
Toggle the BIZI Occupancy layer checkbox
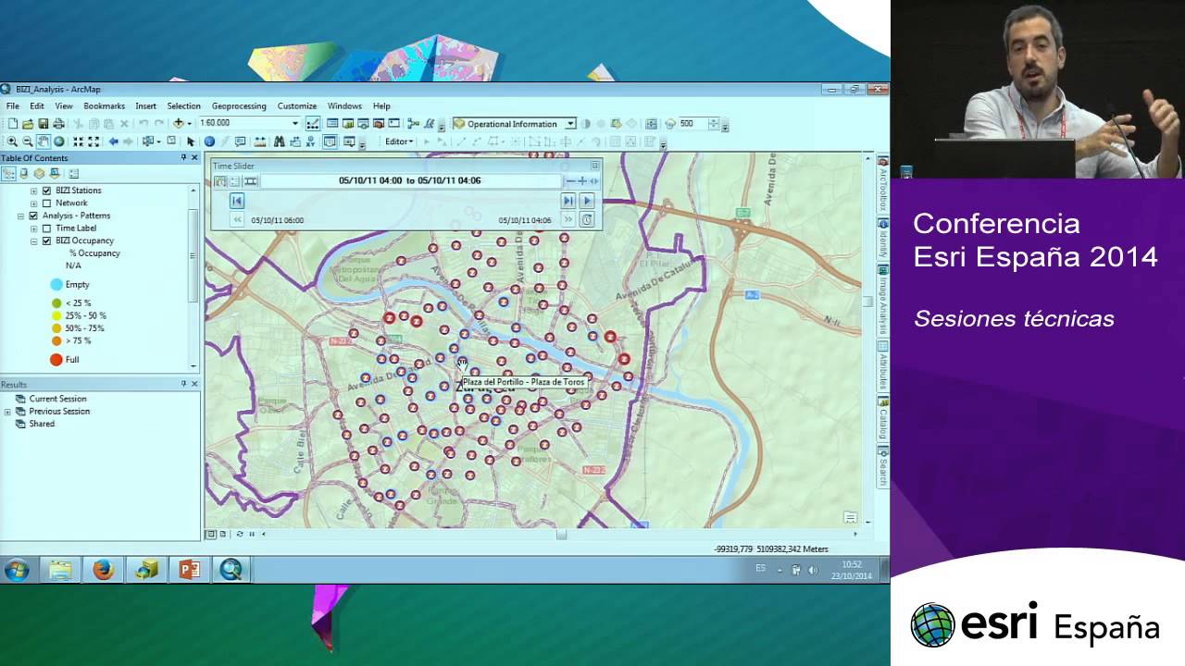click(46, 240)
